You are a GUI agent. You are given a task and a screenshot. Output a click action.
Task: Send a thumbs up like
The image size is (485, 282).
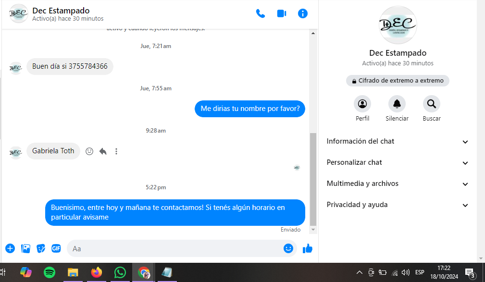tap(308, 248)
